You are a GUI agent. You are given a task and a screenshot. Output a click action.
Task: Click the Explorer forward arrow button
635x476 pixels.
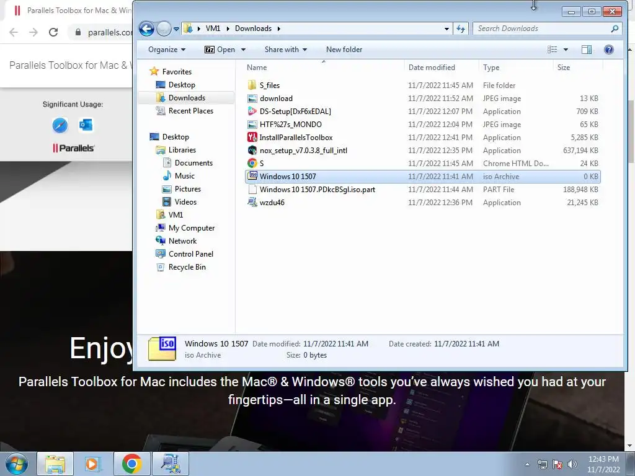(x=164, y=29)
